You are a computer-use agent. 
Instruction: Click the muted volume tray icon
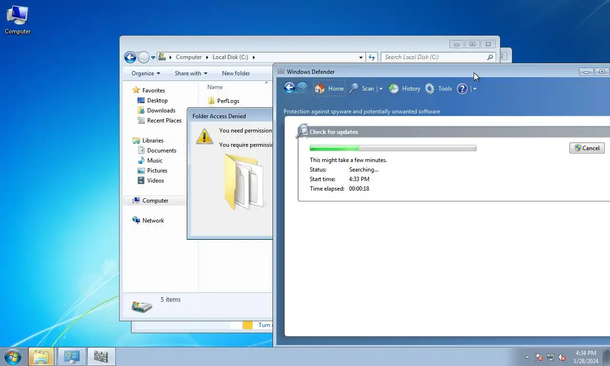tap(562, 357)
